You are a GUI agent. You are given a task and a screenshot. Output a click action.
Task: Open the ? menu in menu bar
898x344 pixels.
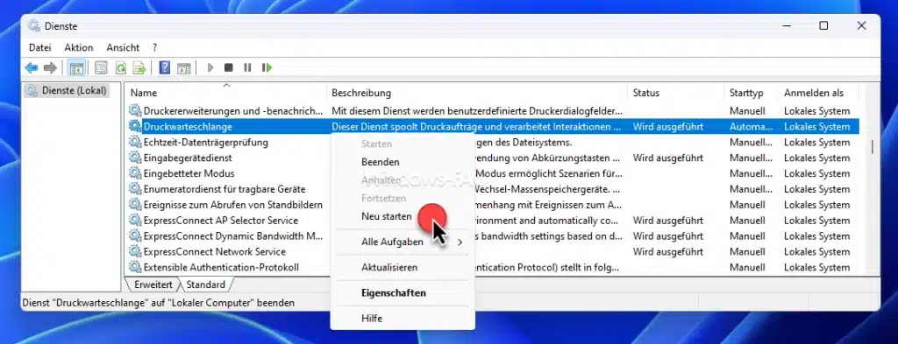tap(154, 48)
